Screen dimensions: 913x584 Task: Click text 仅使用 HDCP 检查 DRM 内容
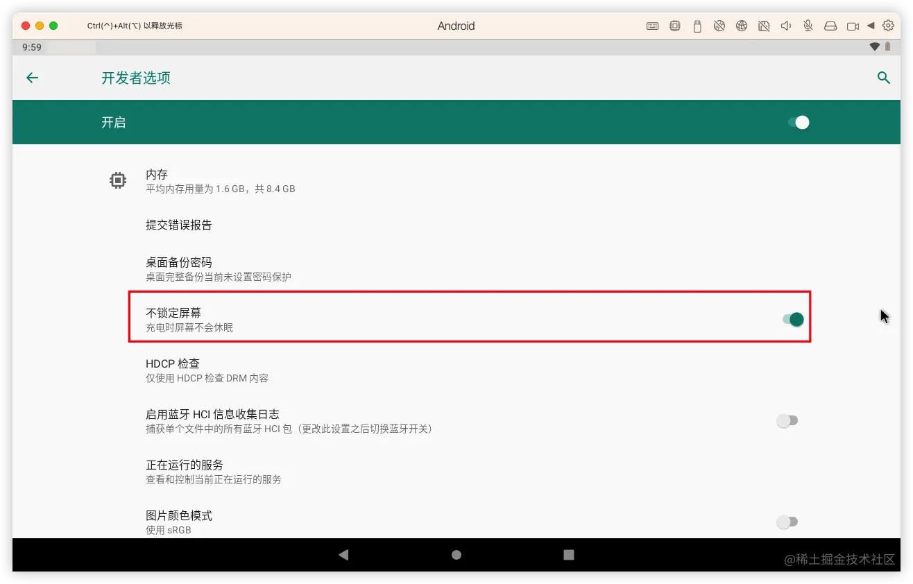(x=207, y=378)
